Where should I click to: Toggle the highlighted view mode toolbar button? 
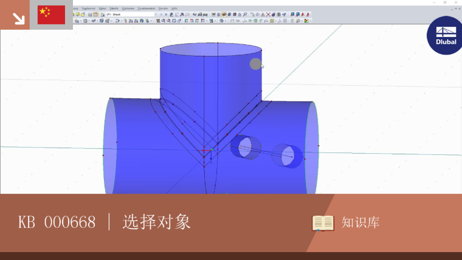coord(224,14)
